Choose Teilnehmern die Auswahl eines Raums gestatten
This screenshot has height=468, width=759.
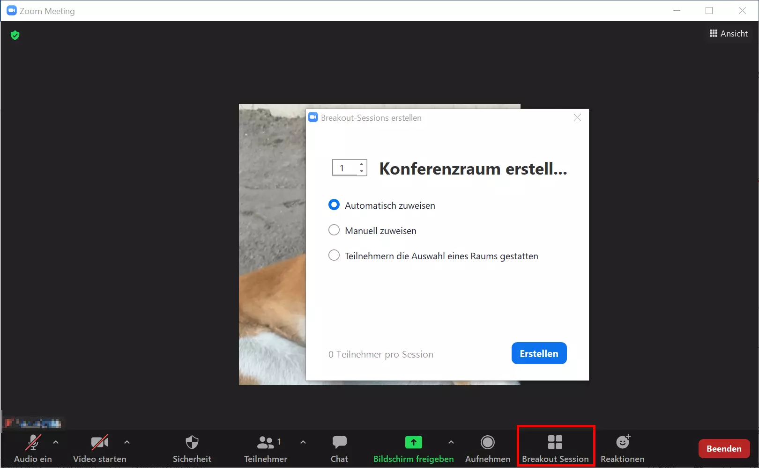(x=334, y=256)
